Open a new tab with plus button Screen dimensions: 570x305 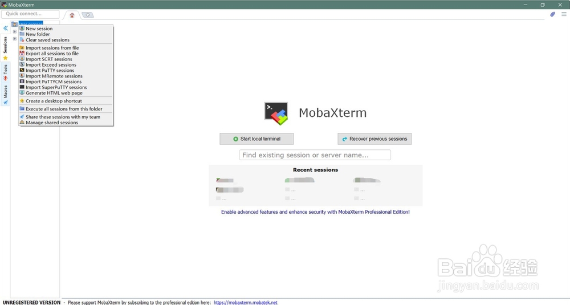click(x=88, y=15)
